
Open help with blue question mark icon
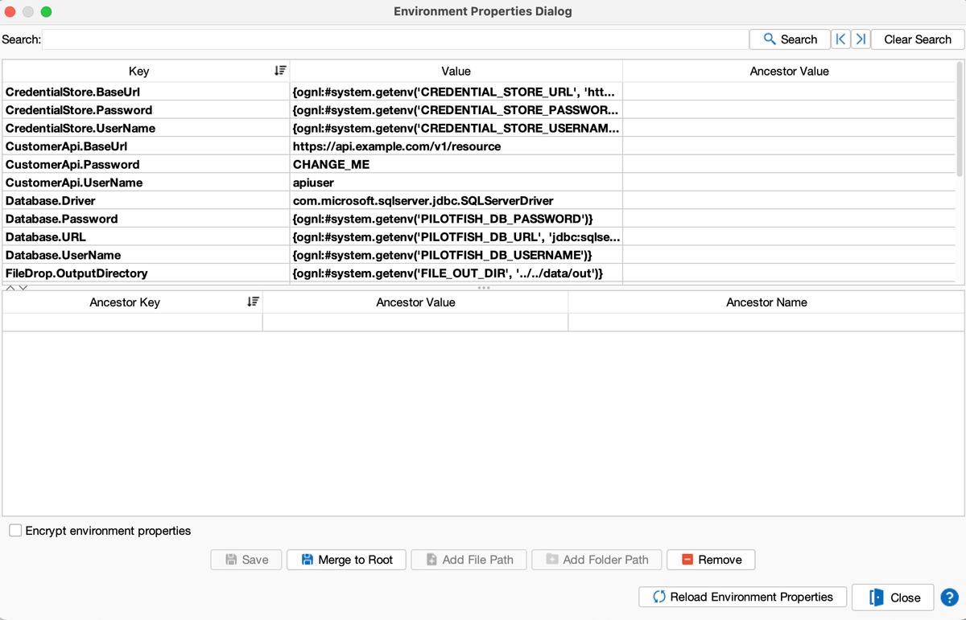948,597
